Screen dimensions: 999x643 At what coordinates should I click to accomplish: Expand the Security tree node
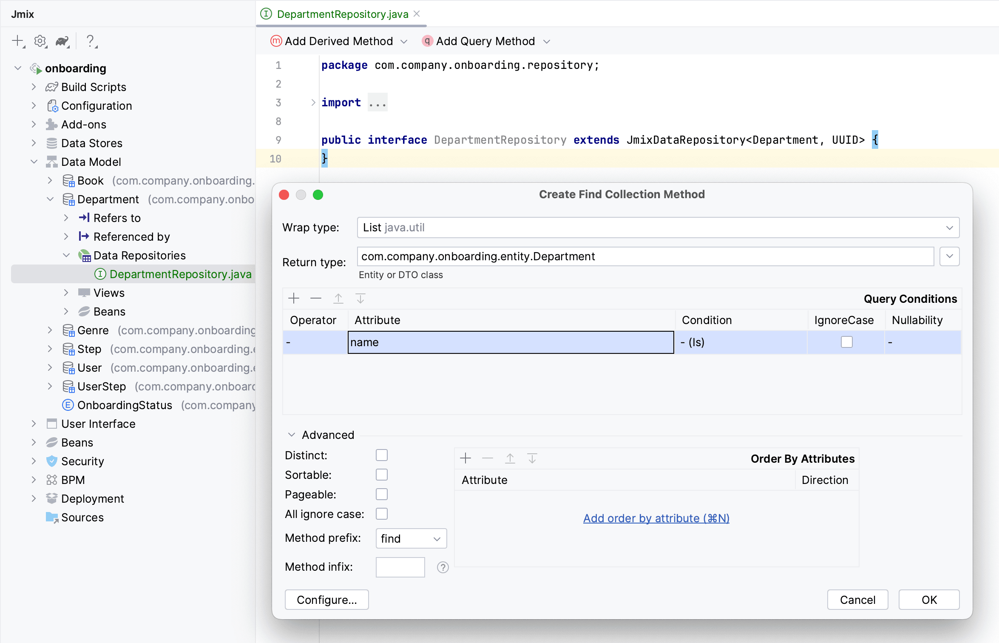[x=34, y=461]
